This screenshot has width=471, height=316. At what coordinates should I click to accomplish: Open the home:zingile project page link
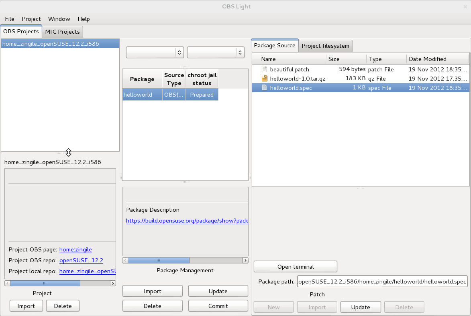(x=75, y=249)
